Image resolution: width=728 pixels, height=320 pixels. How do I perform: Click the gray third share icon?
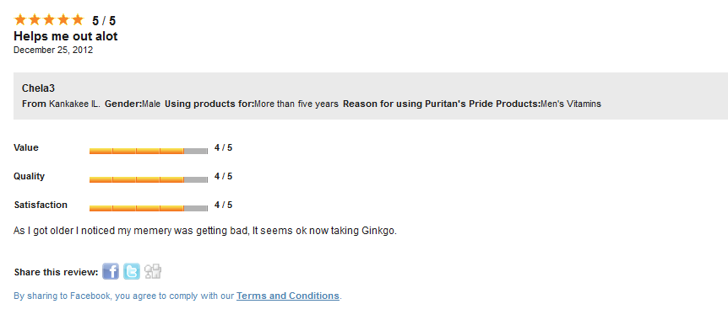click(x=153, y=271)
